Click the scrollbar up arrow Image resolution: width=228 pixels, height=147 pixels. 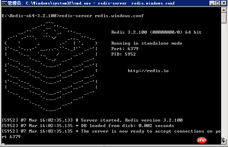click(x=224, y=10)
